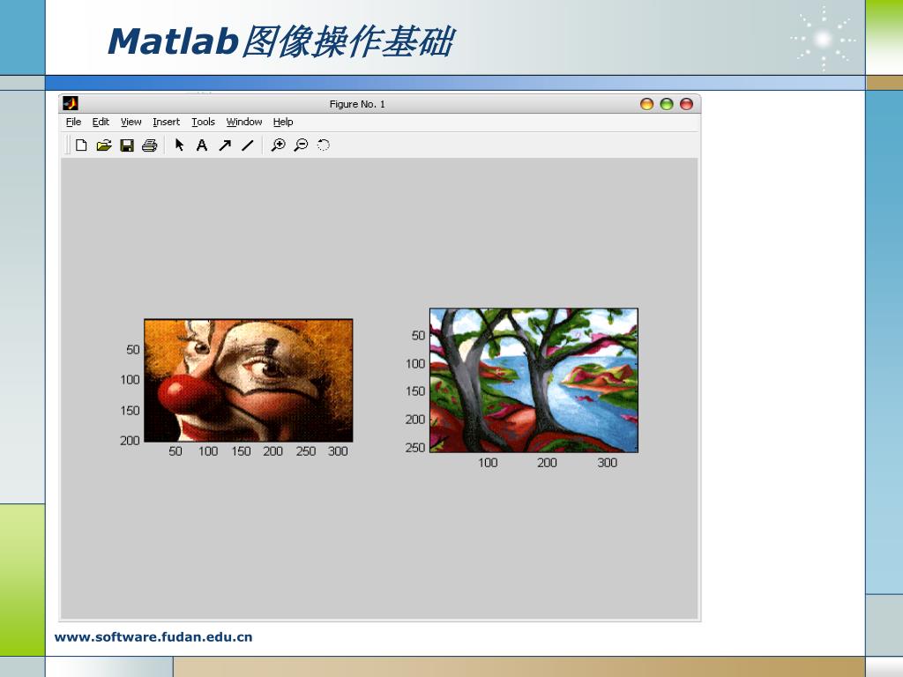The width and height of the screenshot is (903, 677).
Task: Click the tree painting in the right subplot
Action: (534, 381)
